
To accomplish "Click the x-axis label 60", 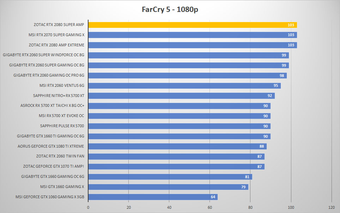I will (210, 207).
